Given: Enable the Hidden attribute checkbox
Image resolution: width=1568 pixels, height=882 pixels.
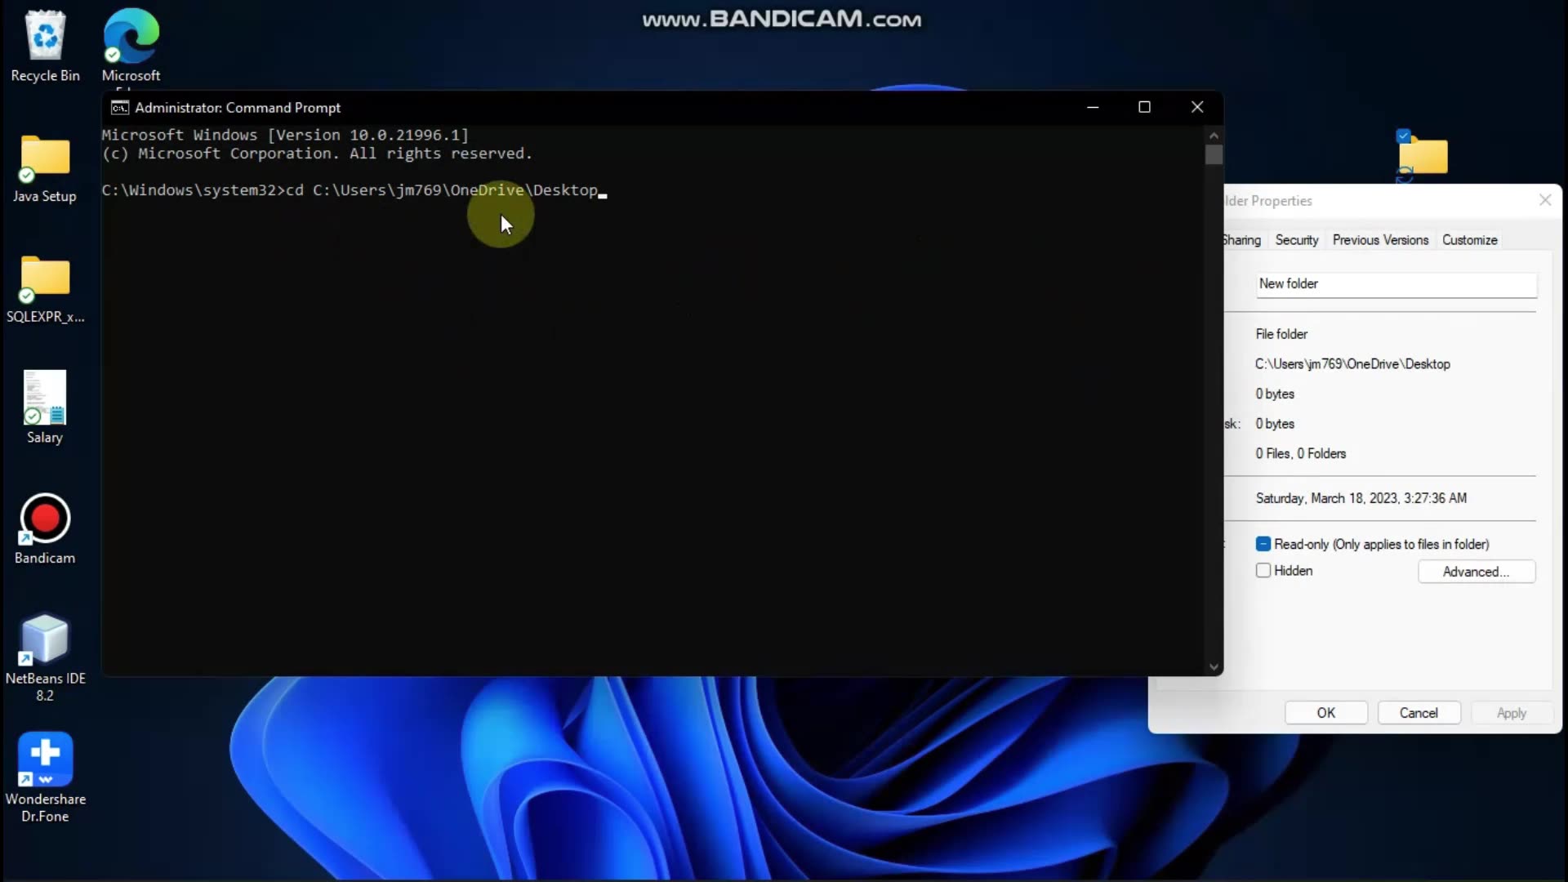Looking at the screenshot, I should [1263, 571].
